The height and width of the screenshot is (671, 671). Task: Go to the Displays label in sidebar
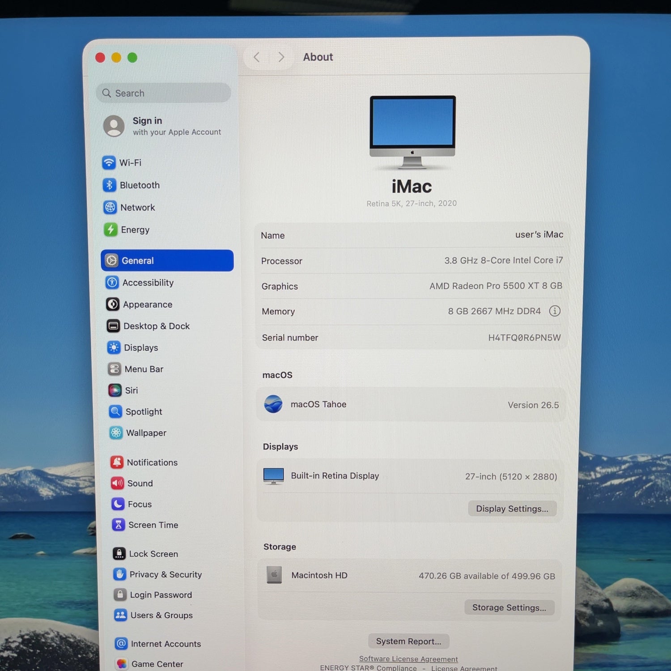point(141,348)
